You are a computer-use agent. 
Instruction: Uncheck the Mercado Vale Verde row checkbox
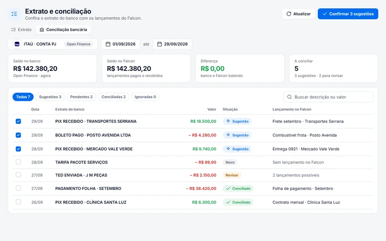coord(18,149)
